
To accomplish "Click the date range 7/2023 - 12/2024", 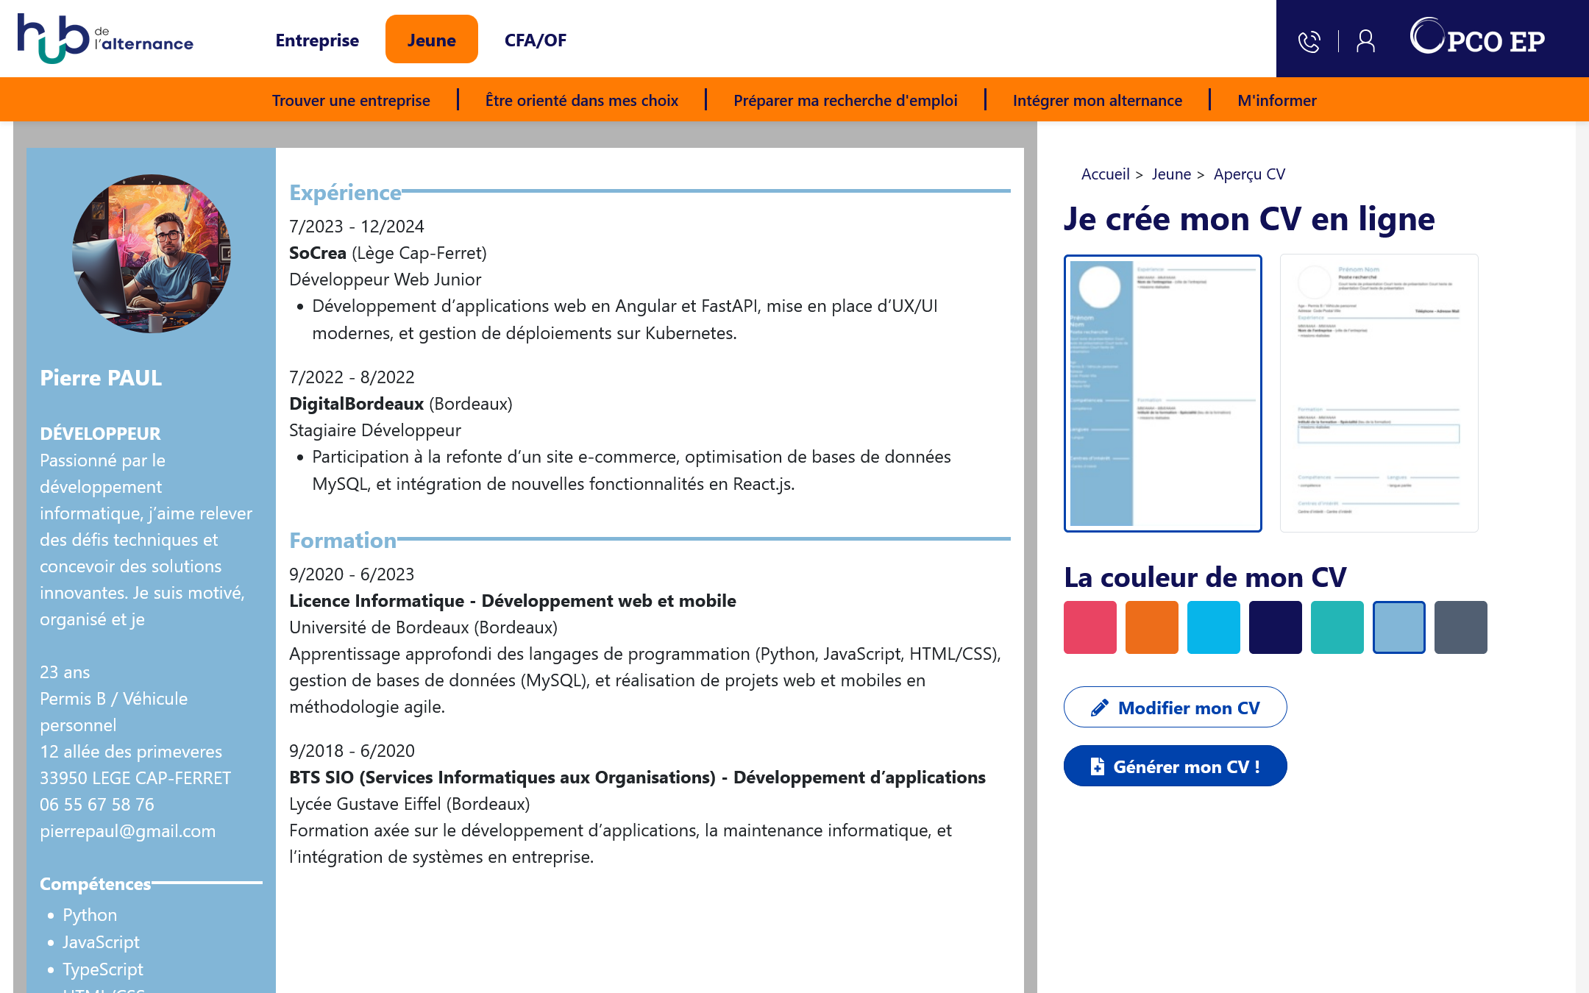I will (x=357, y=227).
